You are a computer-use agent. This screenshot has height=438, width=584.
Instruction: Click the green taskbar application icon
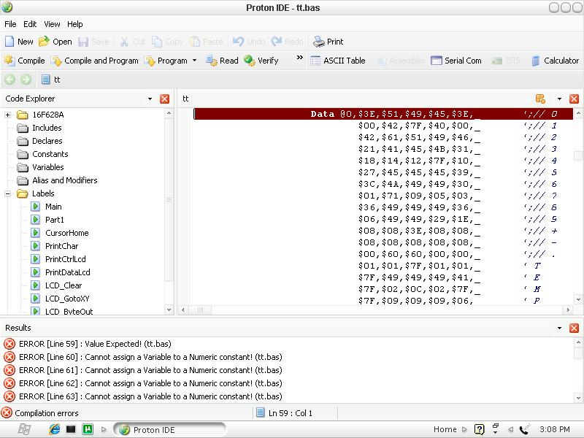[88, 429]
